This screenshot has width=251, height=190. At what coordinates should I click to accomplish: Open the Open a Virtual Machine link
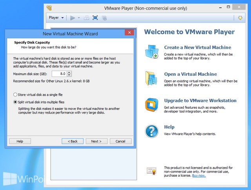(191, 74)
